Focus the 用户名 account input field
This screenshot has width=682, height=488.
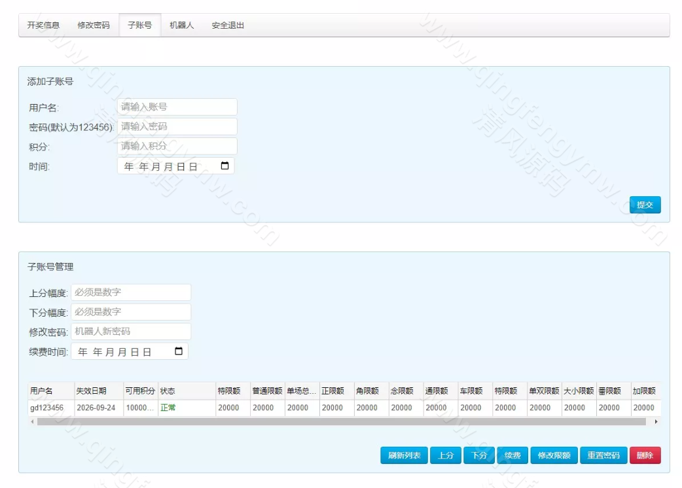[x=177, y=107]
